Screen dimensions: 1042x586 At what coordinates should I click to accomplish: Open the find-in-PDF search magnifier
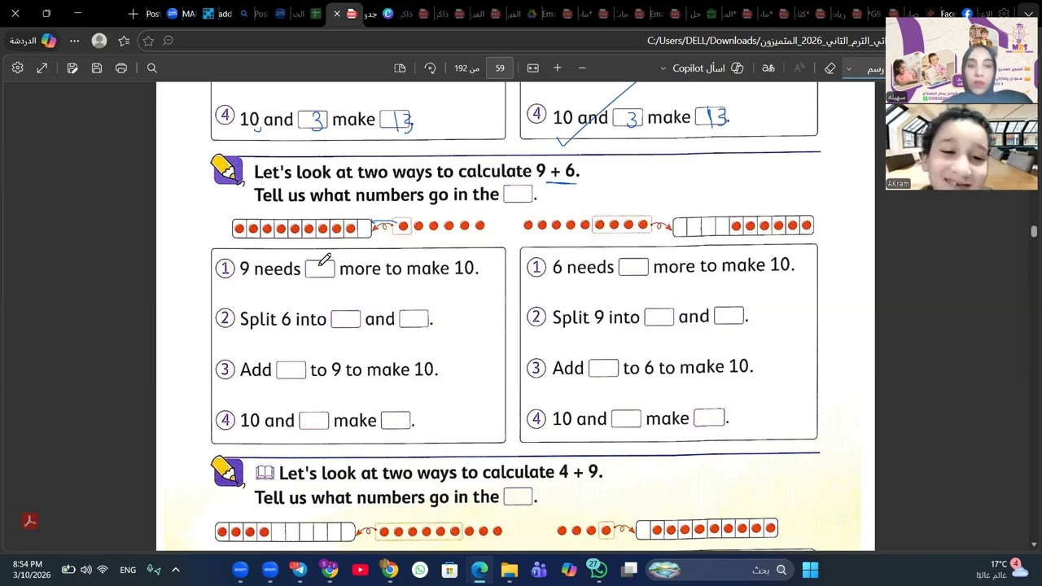(x=152, y=68)
